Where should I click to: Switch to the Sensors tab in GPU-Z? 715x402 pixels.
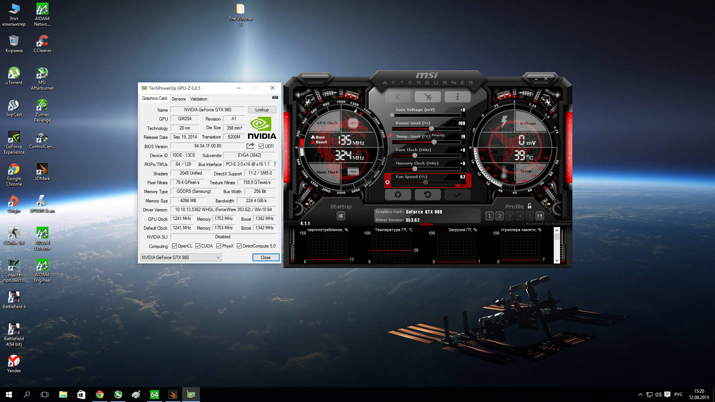pos(178,99)
